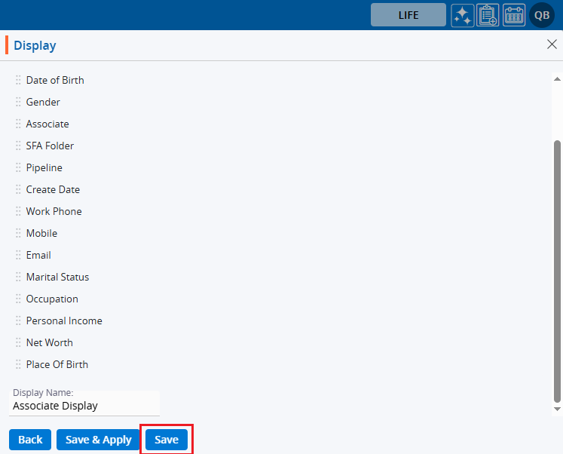Screen dimensions: 563x454
Task: Click the LIFE button in header
Action: coord(408,15)
